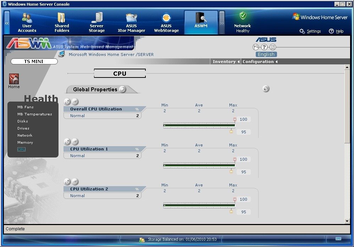Image resolution: width=354 pixels, height=247 pixels.
Task: Click the CPU Utilization 2 usage bar
Action: pyautogui.click(x=199, y=205)
